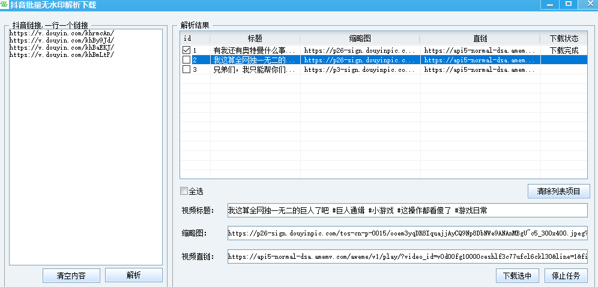Click the 标题 column header
Viewport: 598px width, 287px height.
(x=255, y=38)
